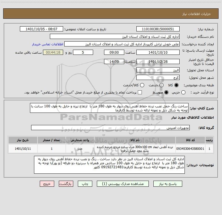Click the validity time field 14:00
This screenshot has width=222, height=215.
[114, 61]
